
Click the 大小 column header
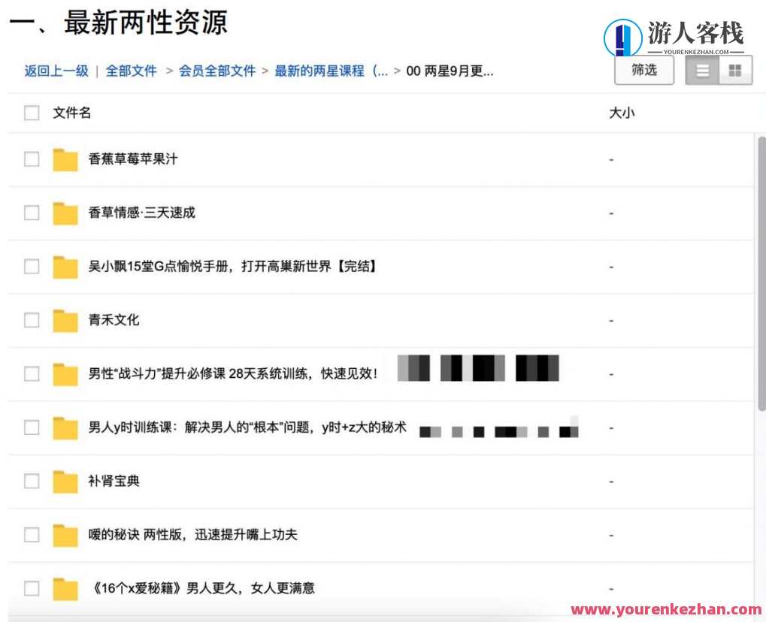coord(621,113)
